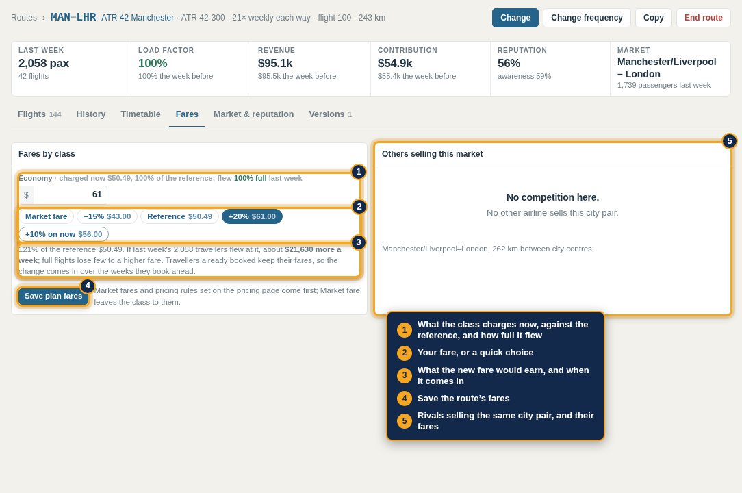Pick the −15% $43.00 fare chip
742x493 pixels.
click(x=107, y=216)
